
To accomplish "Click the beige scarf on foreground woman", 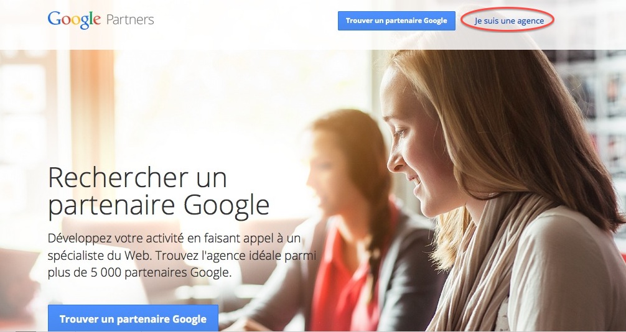I will pyautogui.click(x=483, y=259).
